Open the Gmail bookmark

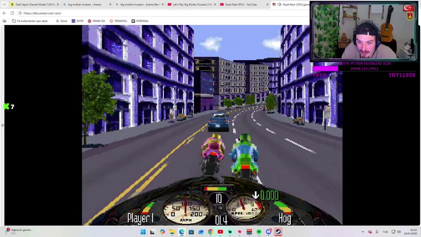coord(62,21)
